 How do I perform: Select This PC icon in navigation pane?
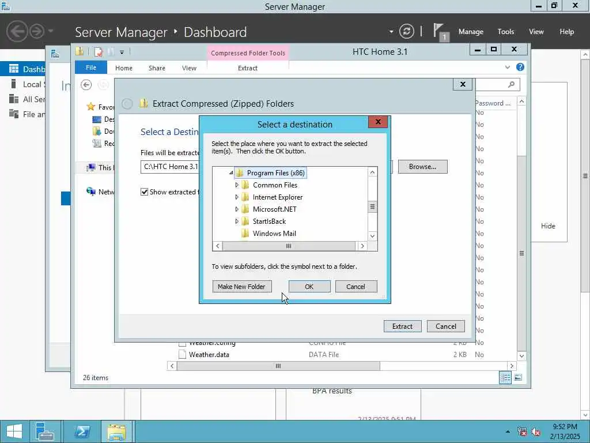[x=90, y=168]
